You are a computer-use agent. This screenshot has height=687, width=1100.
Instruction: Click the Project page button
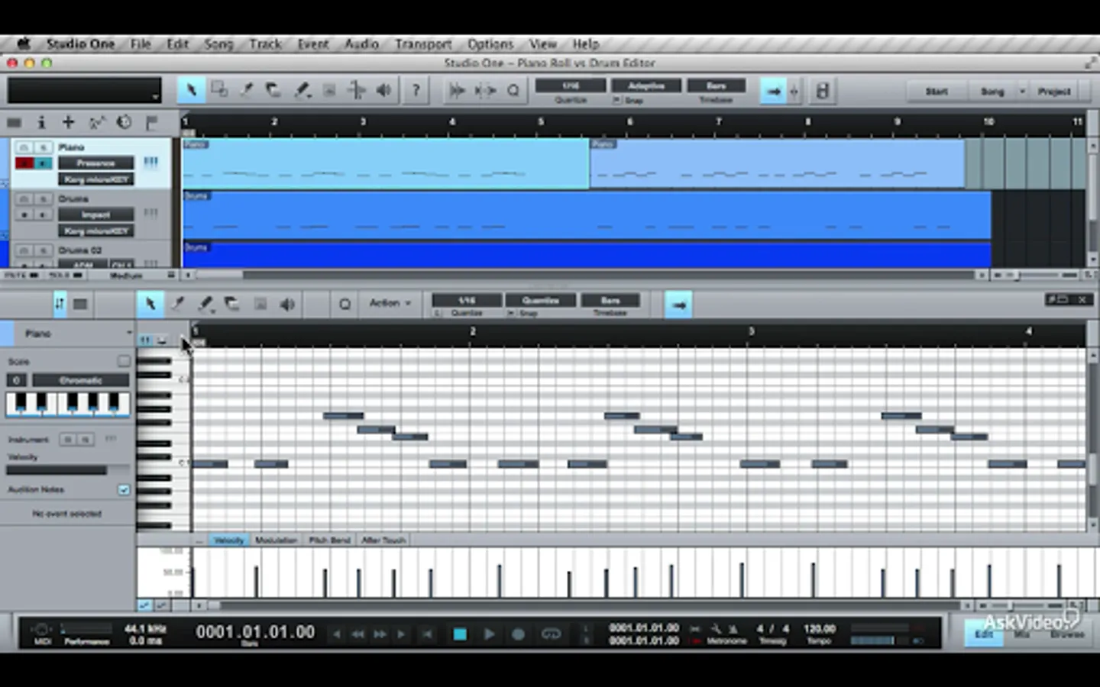click(1054, 92)
